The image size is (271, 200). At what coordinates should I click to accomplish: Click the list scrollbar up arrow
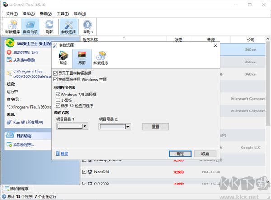[x=268, y=39]
